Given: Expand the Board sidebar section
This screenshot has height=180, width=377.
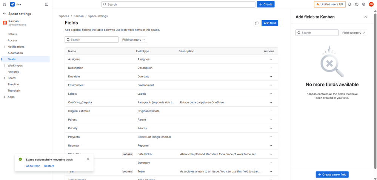Looking at the screenshot, I should pos(5,78).
